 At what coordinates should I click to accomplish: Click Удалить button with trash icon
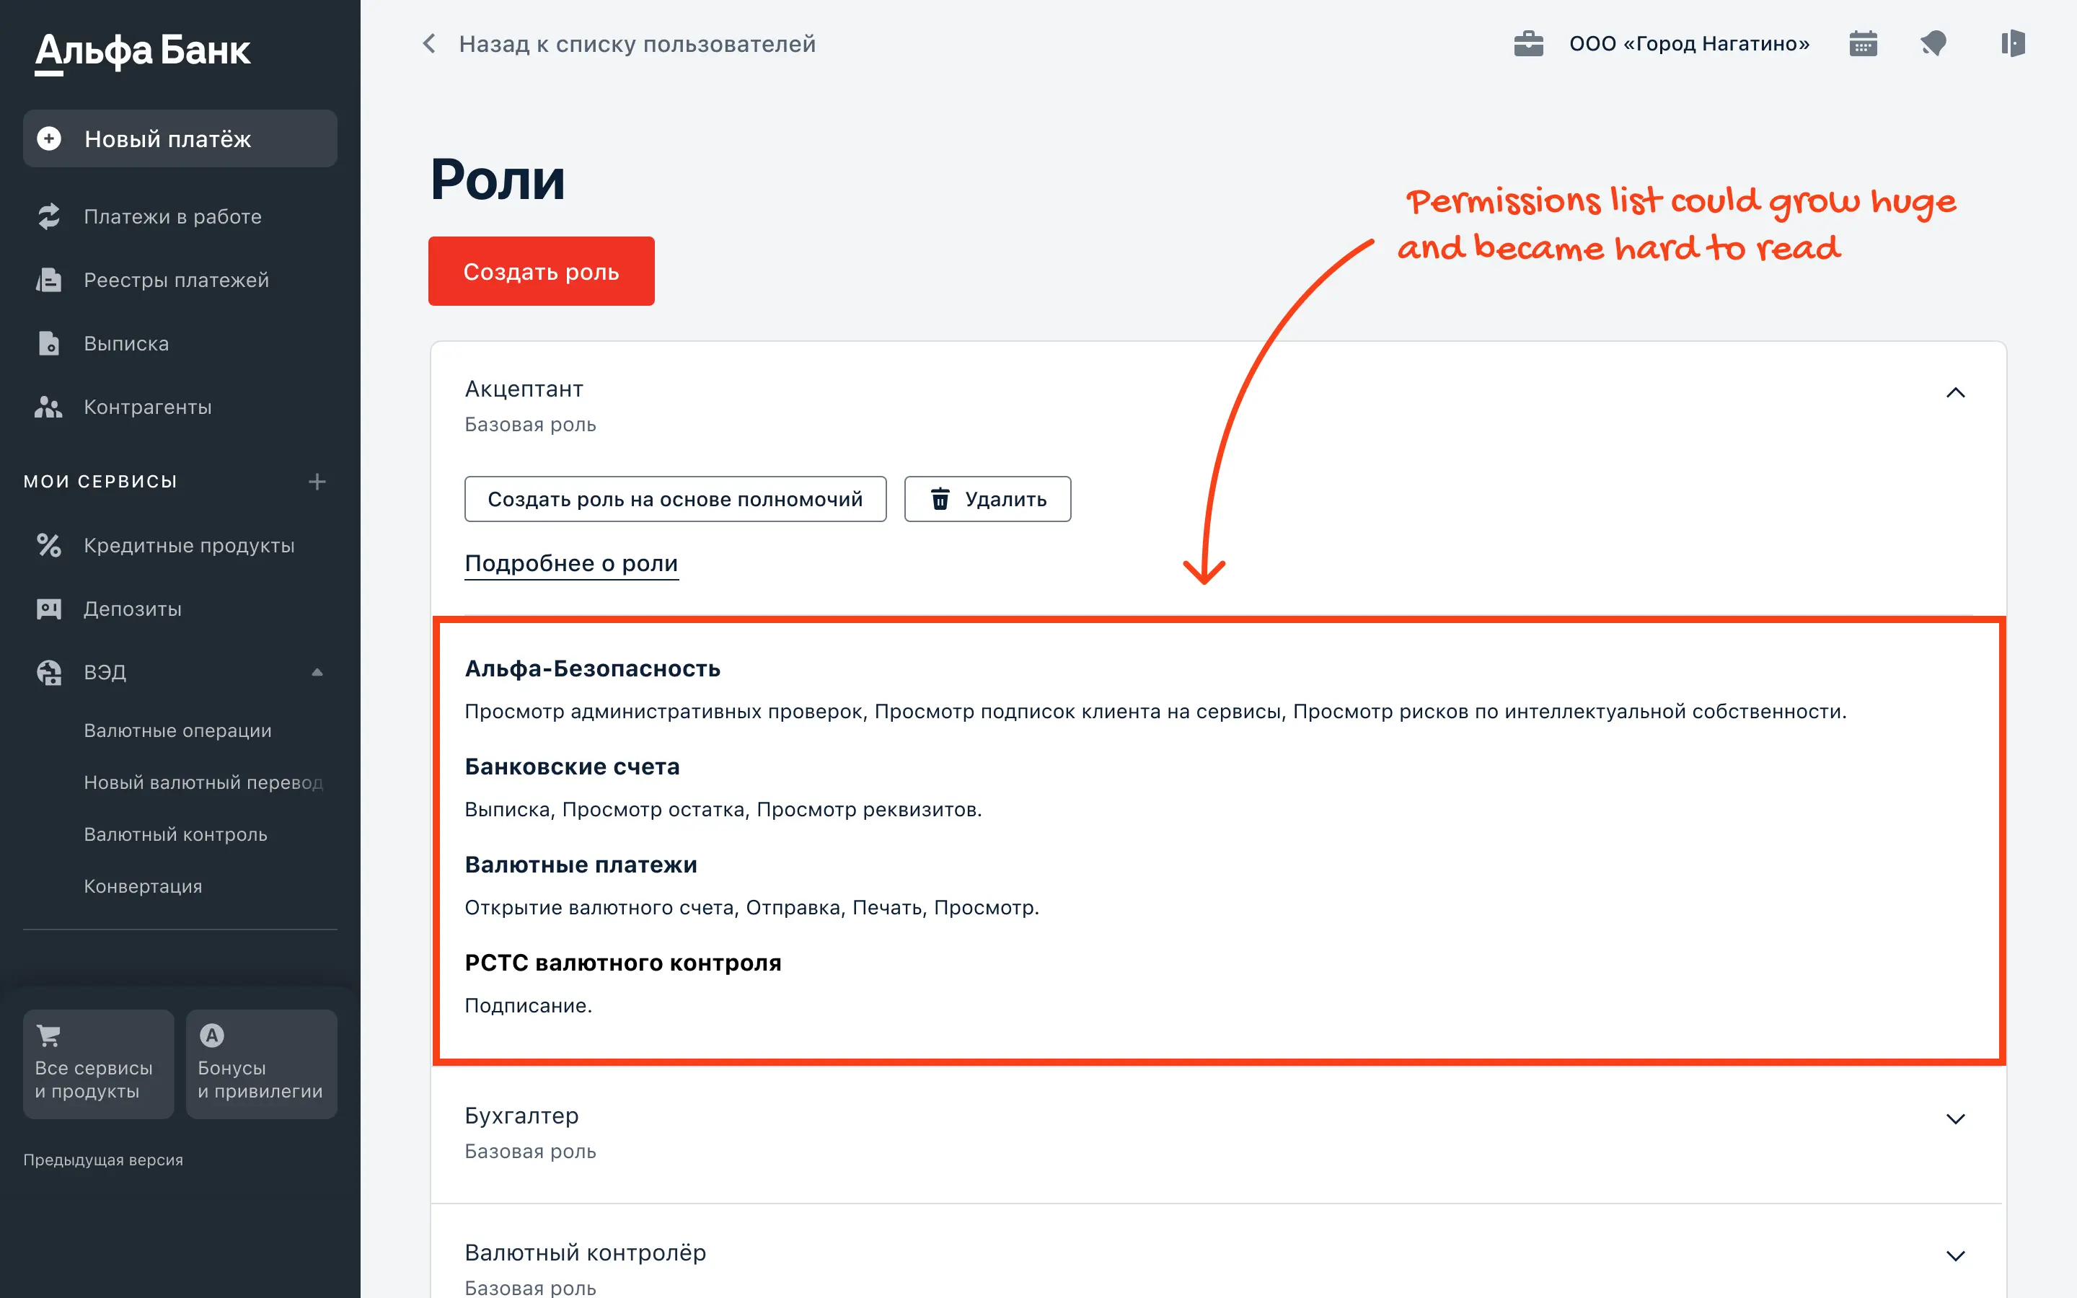pyautogui.click(x=987, y=499)
